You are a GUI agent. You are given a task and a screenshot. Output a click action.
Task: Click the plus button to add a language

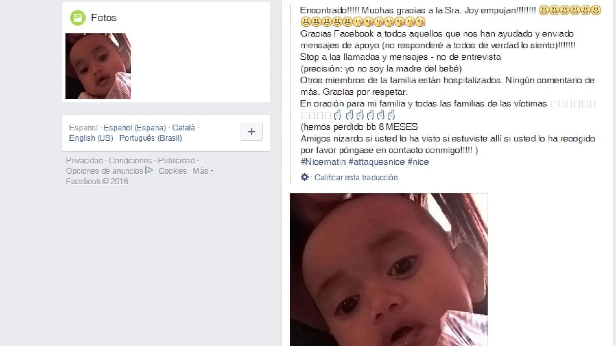tap(252, 132)
